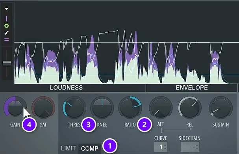The height and width of the screenshot is (154, 239).
Task: Click the REL release knob
Action: click(190, 107)
